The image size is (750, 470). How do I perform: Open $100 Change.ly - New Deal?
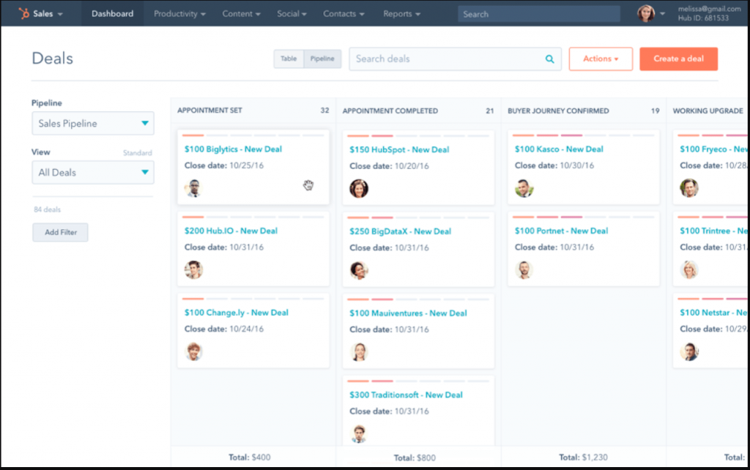[x=237, y=313]
